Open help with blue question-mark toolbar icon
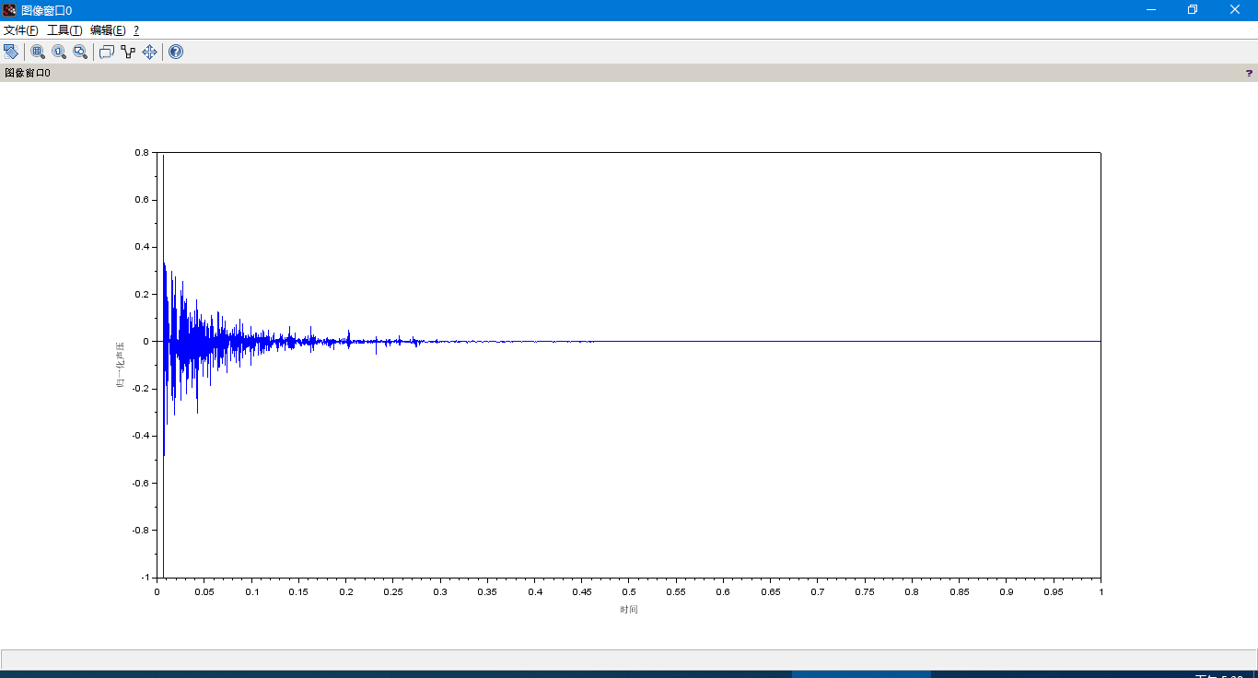 [176, 52]
